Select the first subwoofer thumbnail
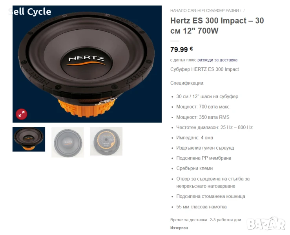The width and height of the screenshot is (290, 235). click(29, 139)
